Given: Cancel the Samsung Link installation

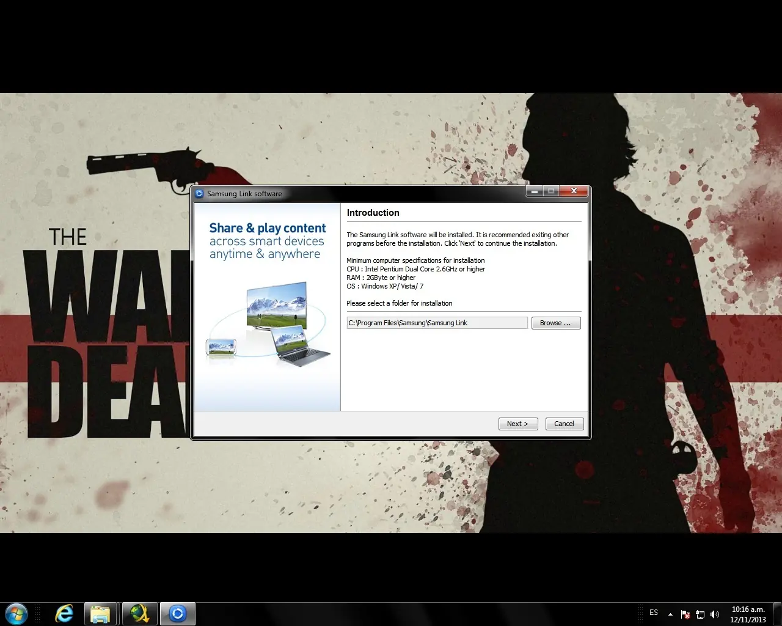Looking at the screenshot, I should tap(564, 424).
